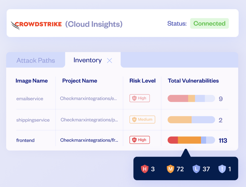Image resolution: width=246 pixels, height=187 pixels.
Task: Click the high count 3 in tooltip
Action: [x=153, y=169]
